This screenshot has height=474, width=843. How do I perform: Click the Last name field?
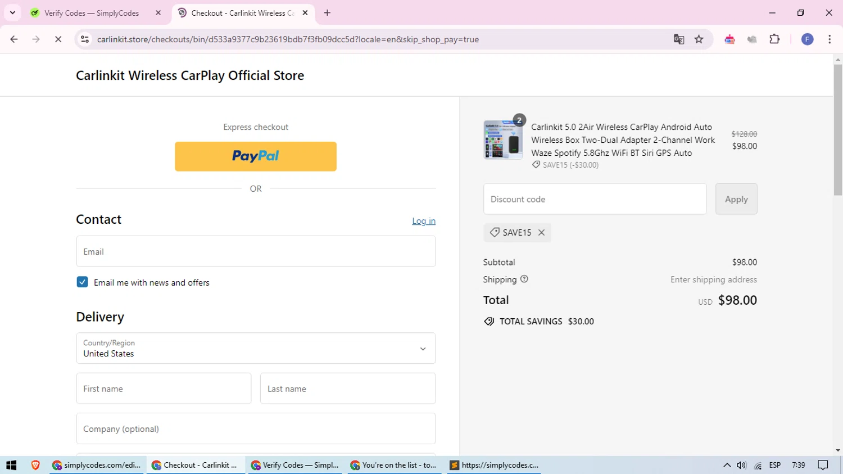tap(348, 389)
